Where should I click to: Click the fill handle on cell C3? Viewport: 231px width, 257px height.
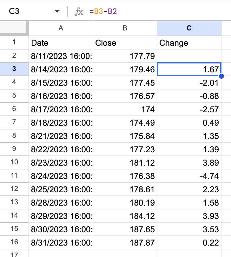(x=221, y=76)
